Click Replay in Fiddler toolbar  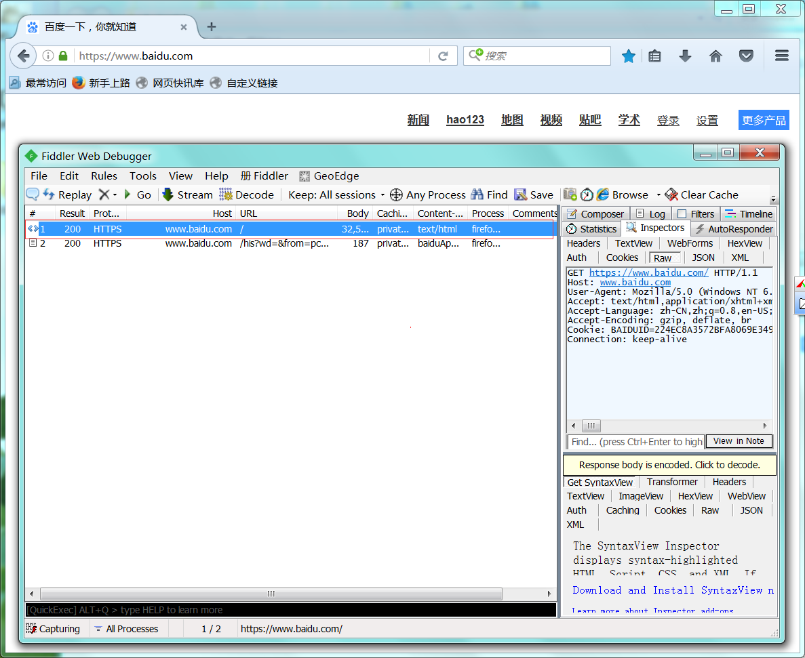tap(67, 195)
